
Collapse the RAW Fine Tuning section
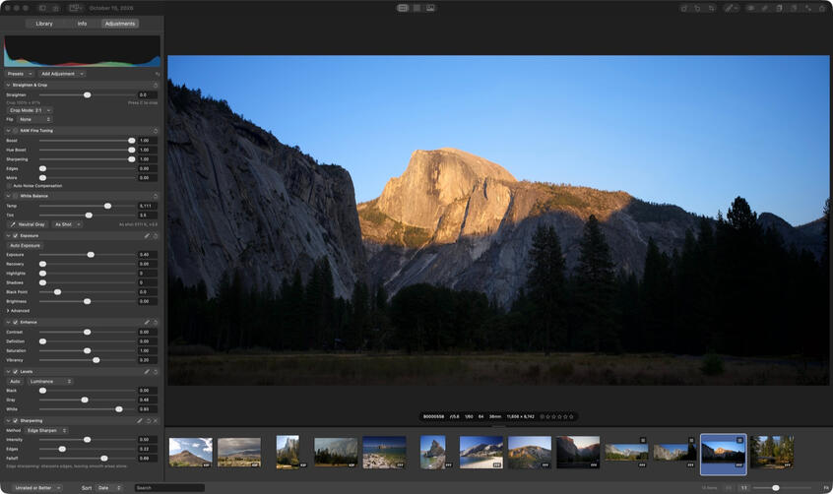click(8, 131)
